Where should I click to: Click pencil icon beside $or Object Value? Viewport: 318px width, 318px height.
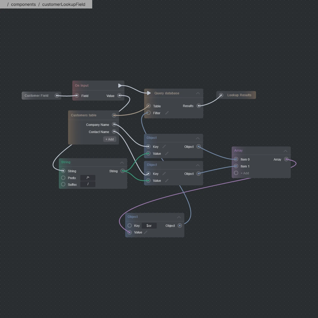(x=146, y=232)
